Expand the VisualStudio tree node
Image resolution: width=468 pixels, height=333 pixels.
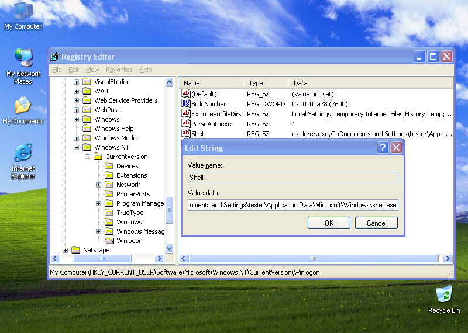pyautogui.click(x=76, y=82)
